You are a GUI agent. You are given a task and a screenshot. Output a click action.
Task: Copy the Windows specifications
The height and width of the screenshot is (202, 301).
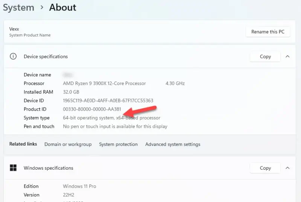tap(265, 168)
